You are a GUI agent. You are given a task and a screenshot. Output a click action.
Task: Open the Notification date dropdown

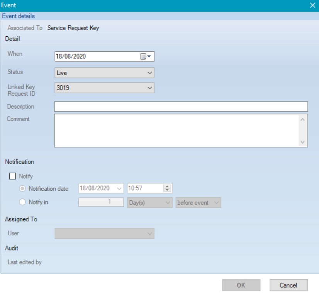(119, 188)
